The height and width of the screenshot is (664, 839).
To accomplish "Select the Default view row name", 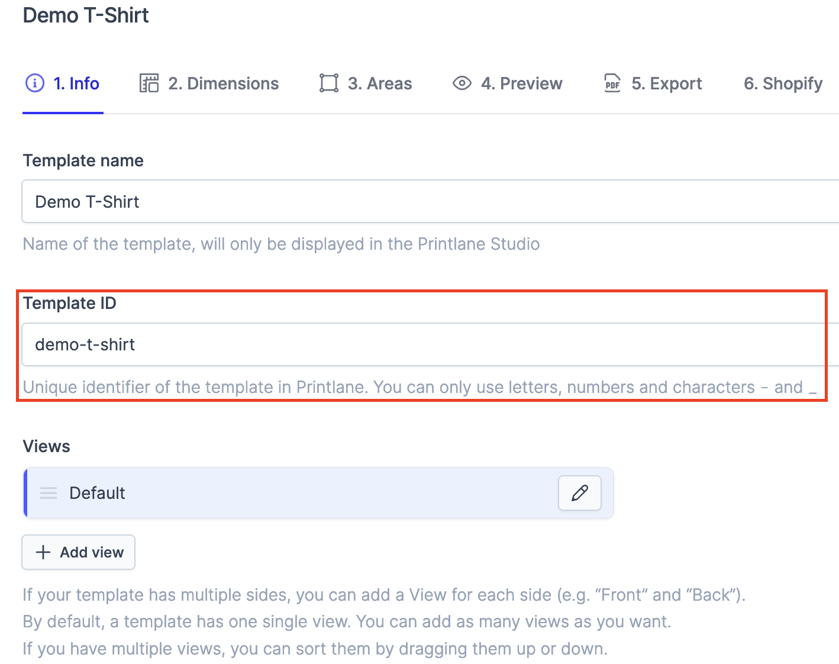I will [97, 493].
